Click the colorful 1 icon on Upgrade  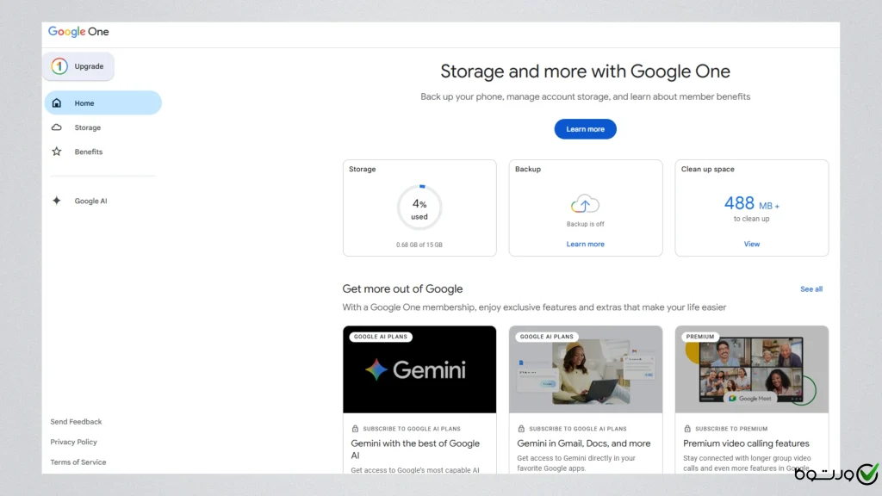point(59,66)
